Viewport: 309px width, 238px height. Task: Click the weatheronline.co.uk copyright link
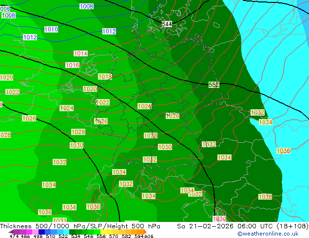pyautogui.click(x=268, y=234)
